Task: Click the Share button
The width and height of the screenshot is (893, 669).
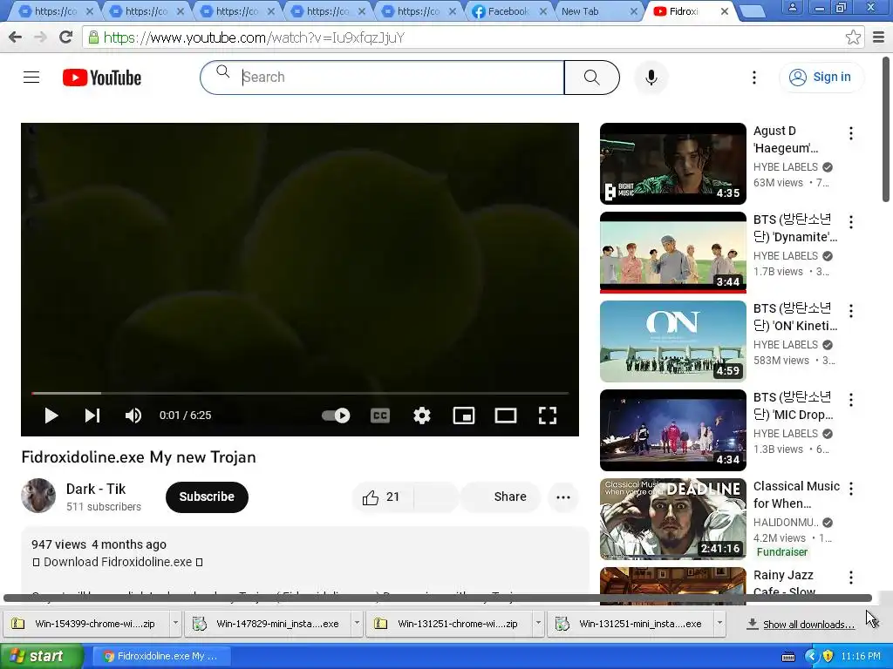Action: (501, 497)
